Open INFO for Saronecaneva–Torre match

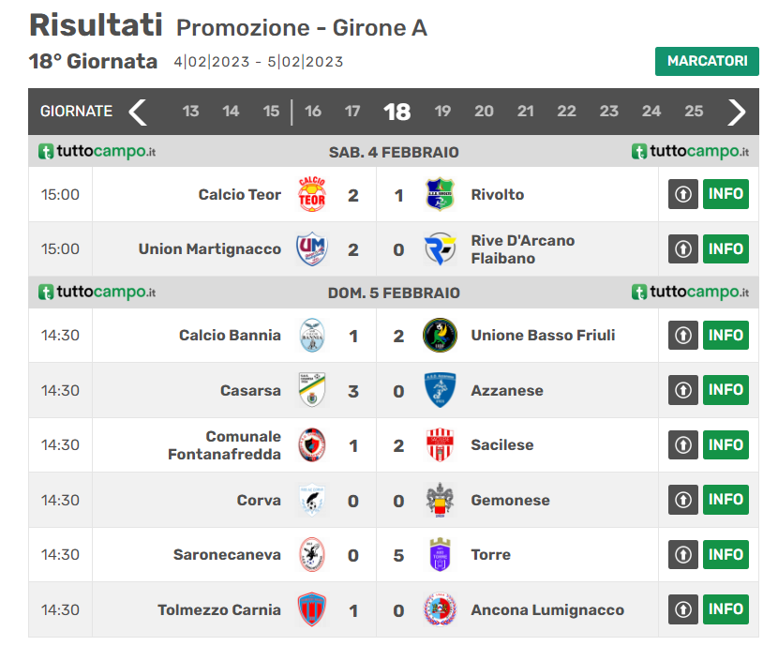point(726,555)
